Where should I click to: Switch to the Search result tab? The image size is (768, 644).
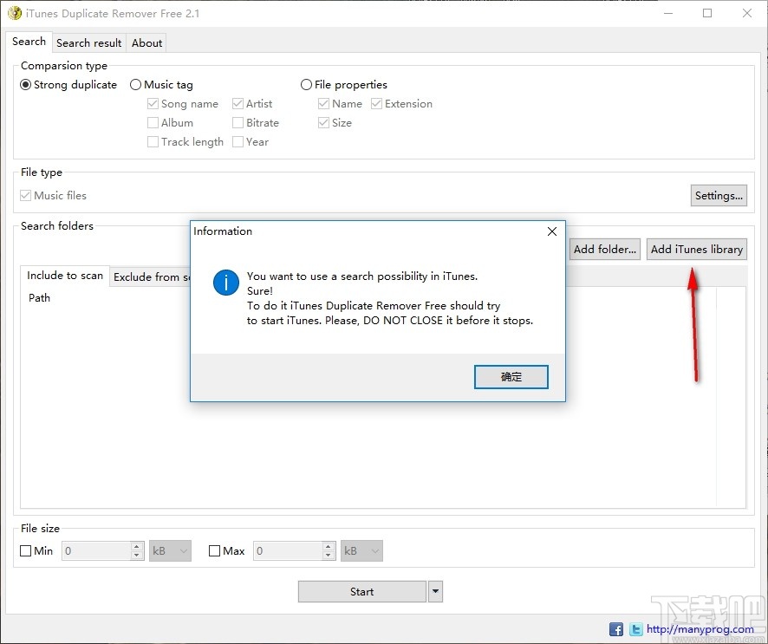pos(88,42)
